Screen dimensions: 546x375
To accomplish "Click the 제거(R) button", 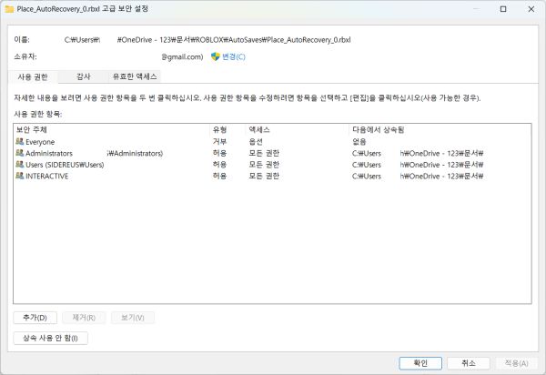I will click(84, 318).
